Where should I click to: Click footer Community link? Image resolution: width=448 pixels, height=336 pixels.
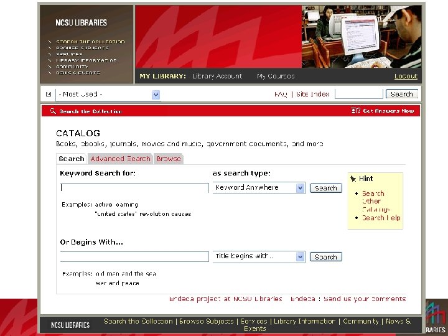[361, 321]
